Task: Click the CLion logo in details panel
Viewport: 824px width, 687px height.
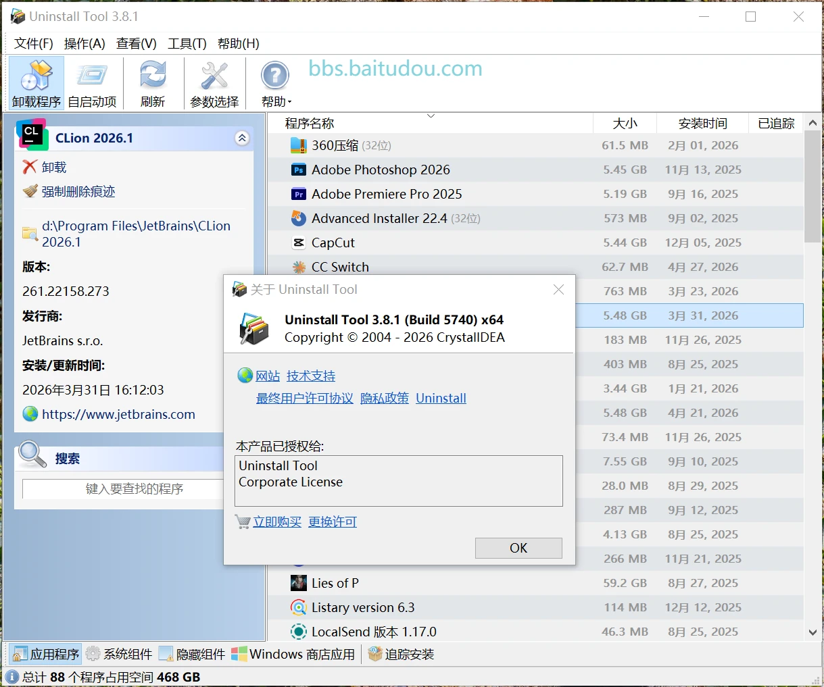Action: [x=32, y=134]
